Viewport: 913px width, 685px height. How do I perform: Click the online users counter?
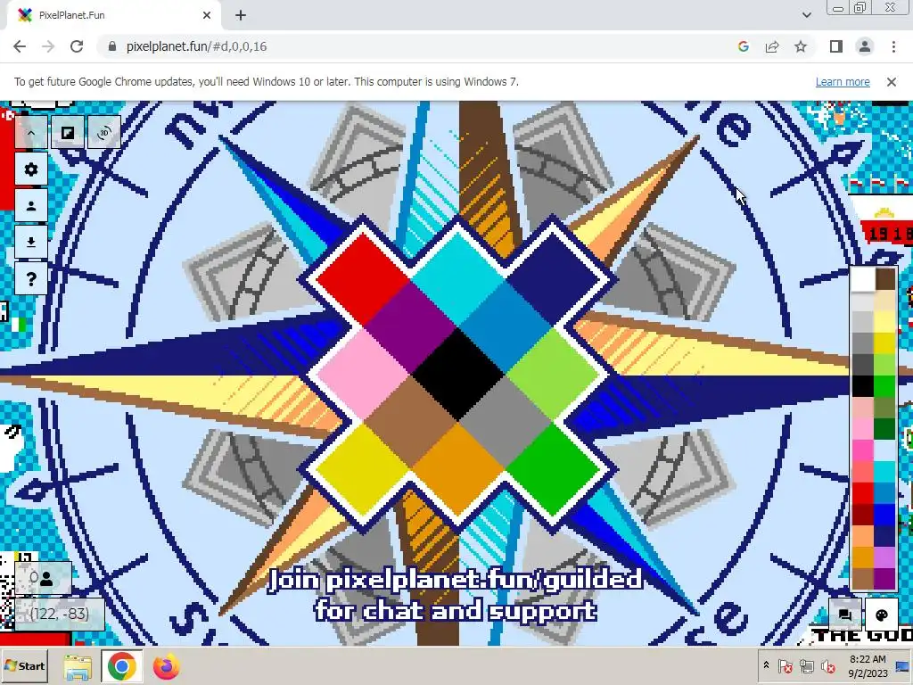tap(43, 578)
